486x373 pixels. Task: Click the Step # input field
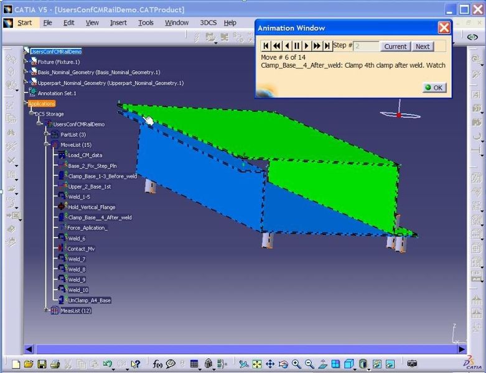pos(366,47)
